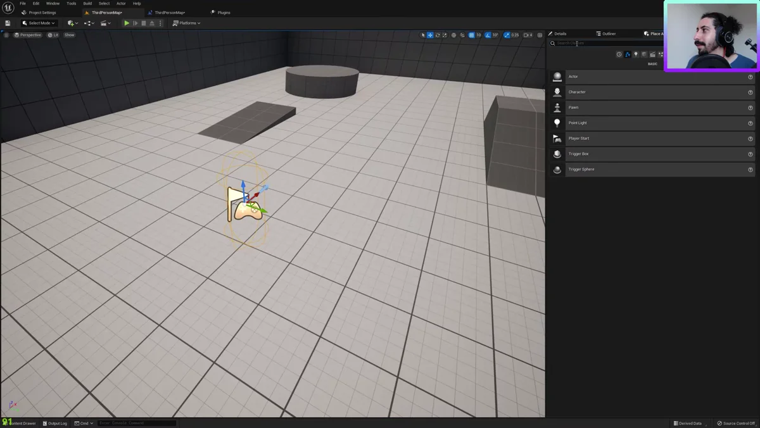Viewport: 760px width, 428px height.
Task: Open the Blueprints dropdown in toolbar
Action: [89, 23]
